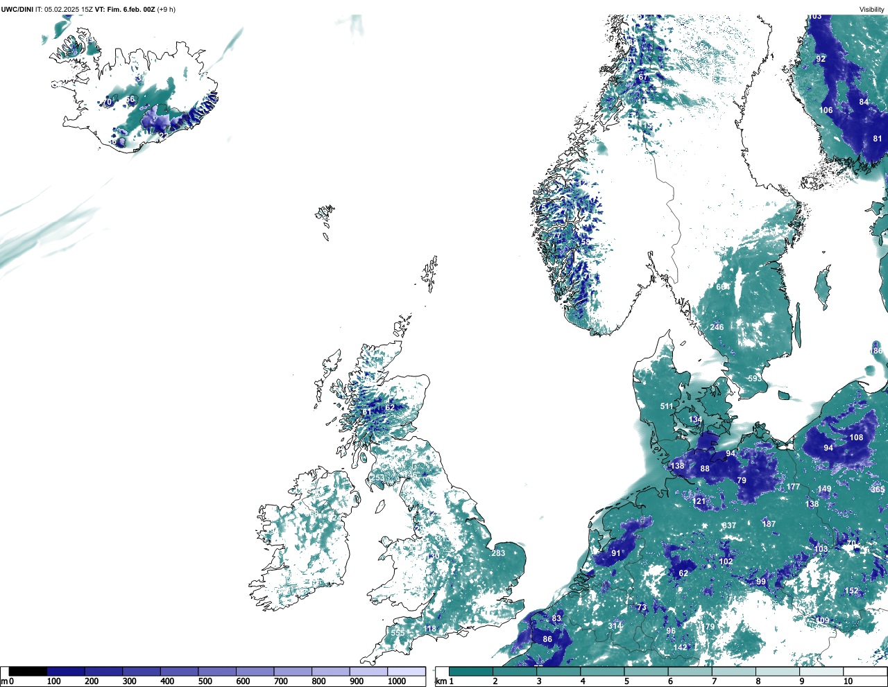Click the "500" metre legend label
Screen dimensions: 888x687
(x=205, y=682)
